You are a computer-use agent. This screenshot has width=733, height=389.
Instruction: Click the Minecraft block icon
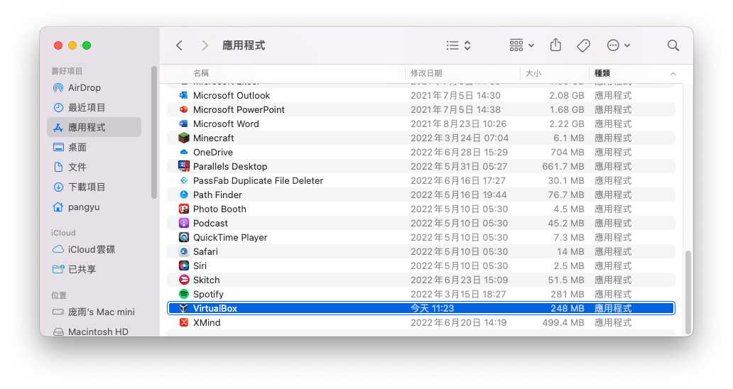pyautogui.click(x=184, y=138)
